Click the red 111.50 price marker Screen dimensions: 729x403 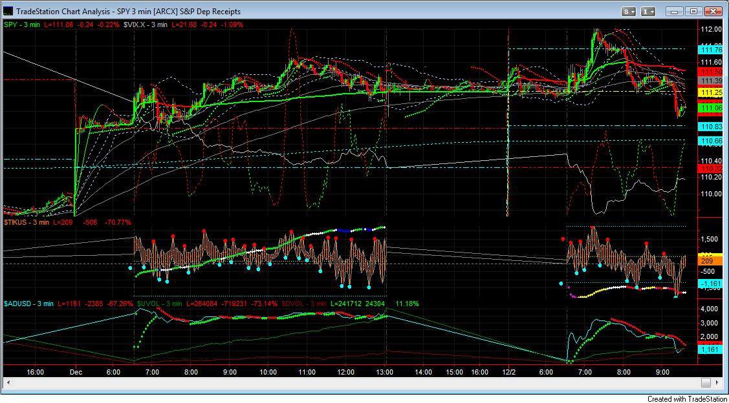710,72
